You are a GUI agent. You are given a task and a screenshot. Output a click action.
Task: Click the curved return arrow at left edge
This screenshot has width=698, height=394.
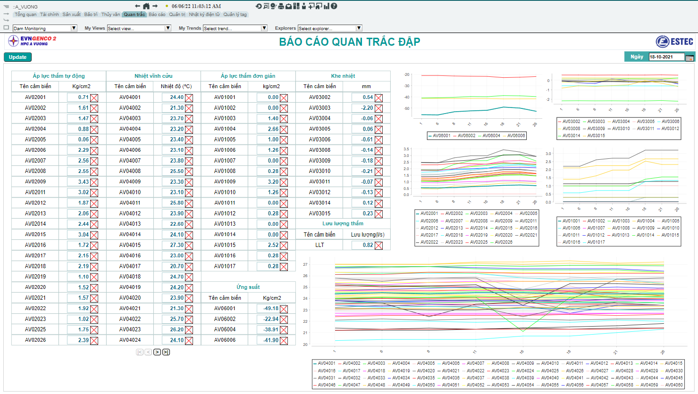(x=7, y=20)
